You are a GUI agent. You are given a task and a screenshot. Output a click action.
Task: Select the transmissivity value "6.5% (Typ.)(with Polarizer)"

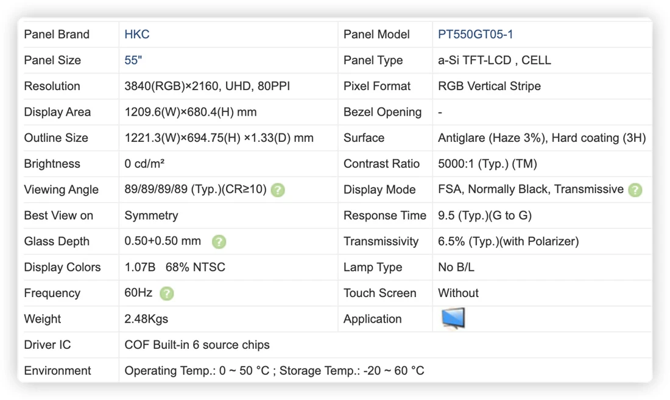(x=508, y=241)
